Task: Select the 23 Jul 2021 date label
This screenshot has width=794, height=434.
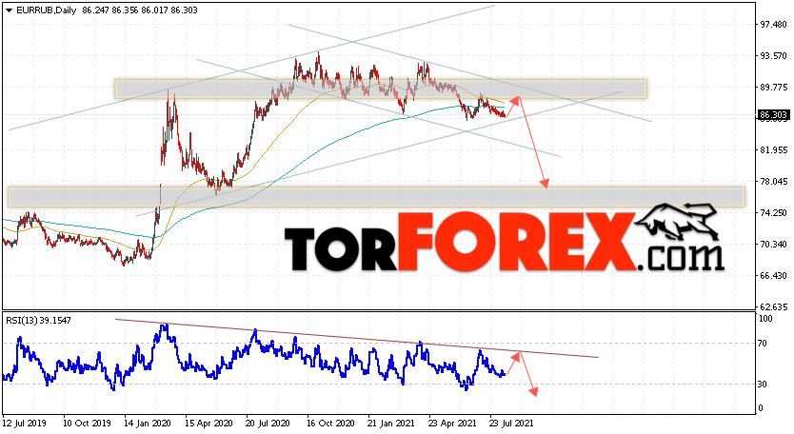Action: tap(511, 423)
